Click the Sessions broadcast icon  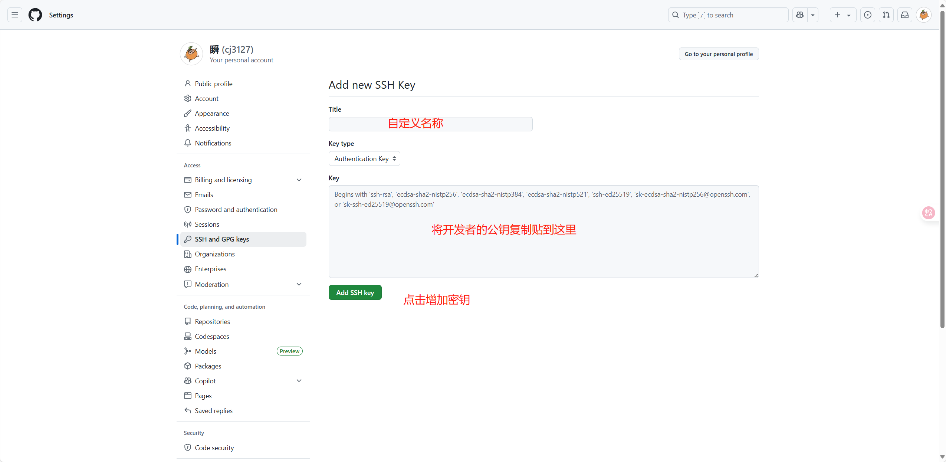coord(188,224)
